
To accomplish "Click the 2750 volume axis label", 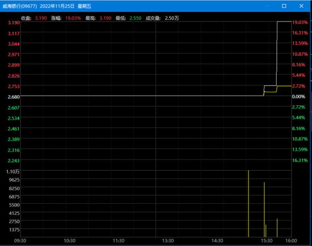I will point(14,222).
